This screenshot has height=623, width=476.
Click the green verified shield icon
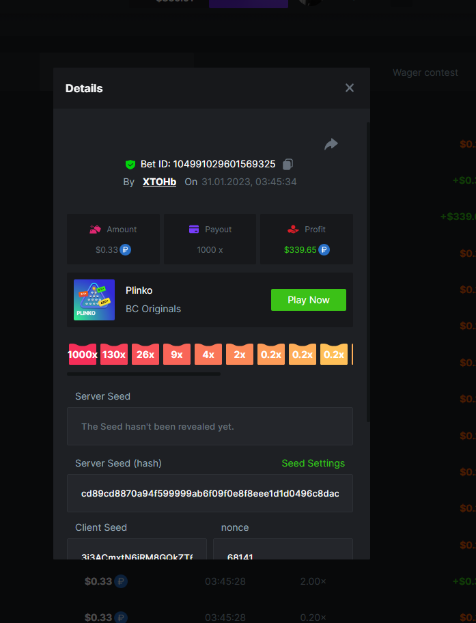tap(130, 165)
